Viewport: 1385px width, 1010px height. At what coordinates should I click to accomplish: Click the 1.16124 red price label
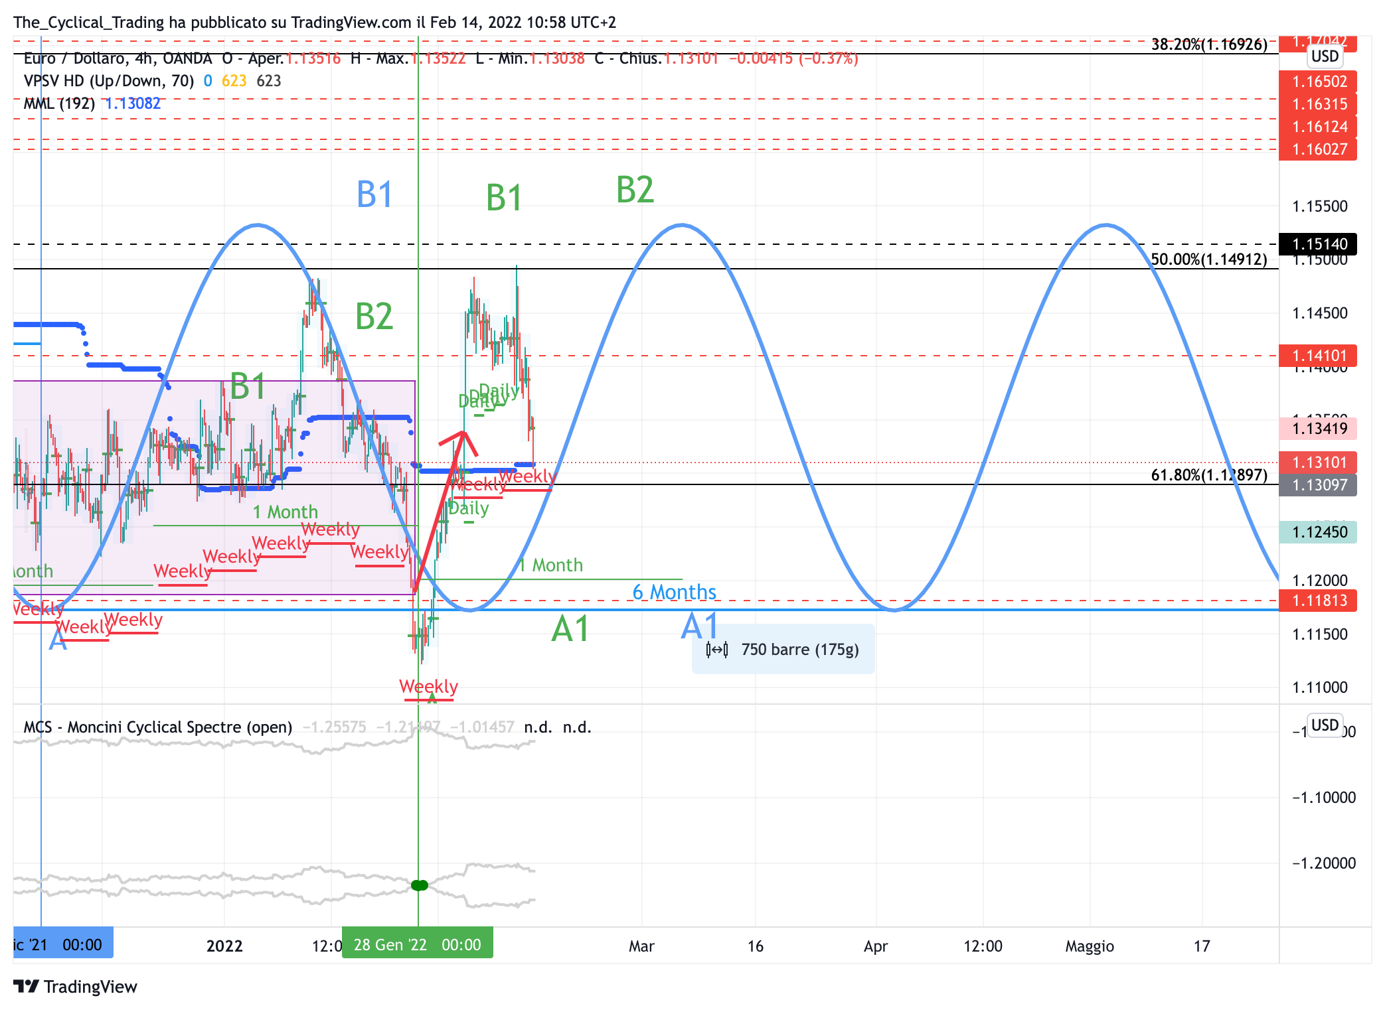pos(1318,127)
